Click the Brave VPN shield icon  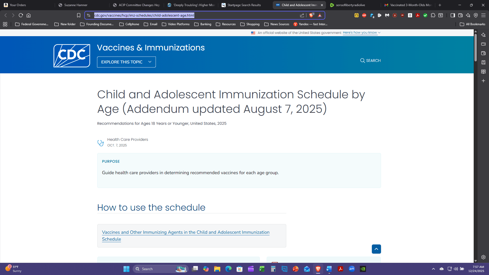click(476, 15)
